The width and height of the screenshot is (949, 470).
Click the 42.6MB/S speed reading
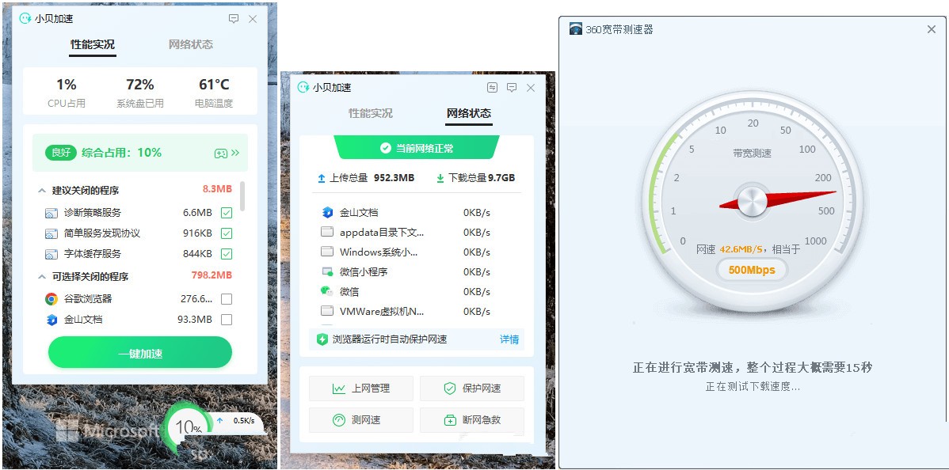click(741, 249)
